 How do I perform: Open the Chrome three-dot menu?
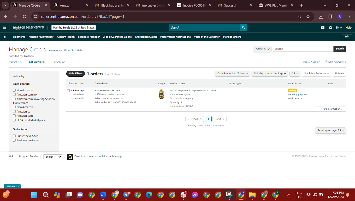point(349,16)
